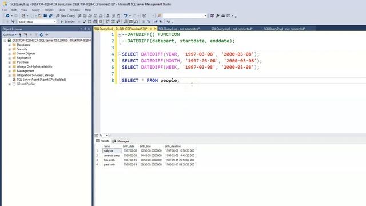Open a New Query window
This screenshot has width=366, height=206.
(66, 15)
